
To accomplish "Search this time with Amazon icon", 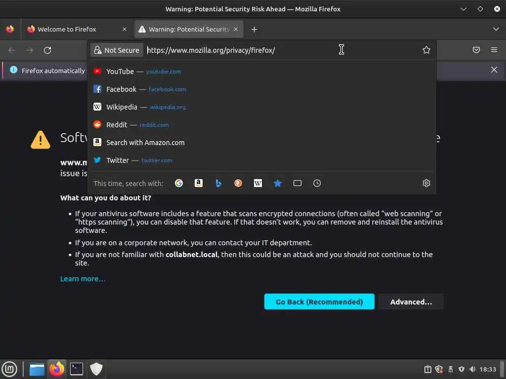I will pyautogui.click(x=199, y=184).
